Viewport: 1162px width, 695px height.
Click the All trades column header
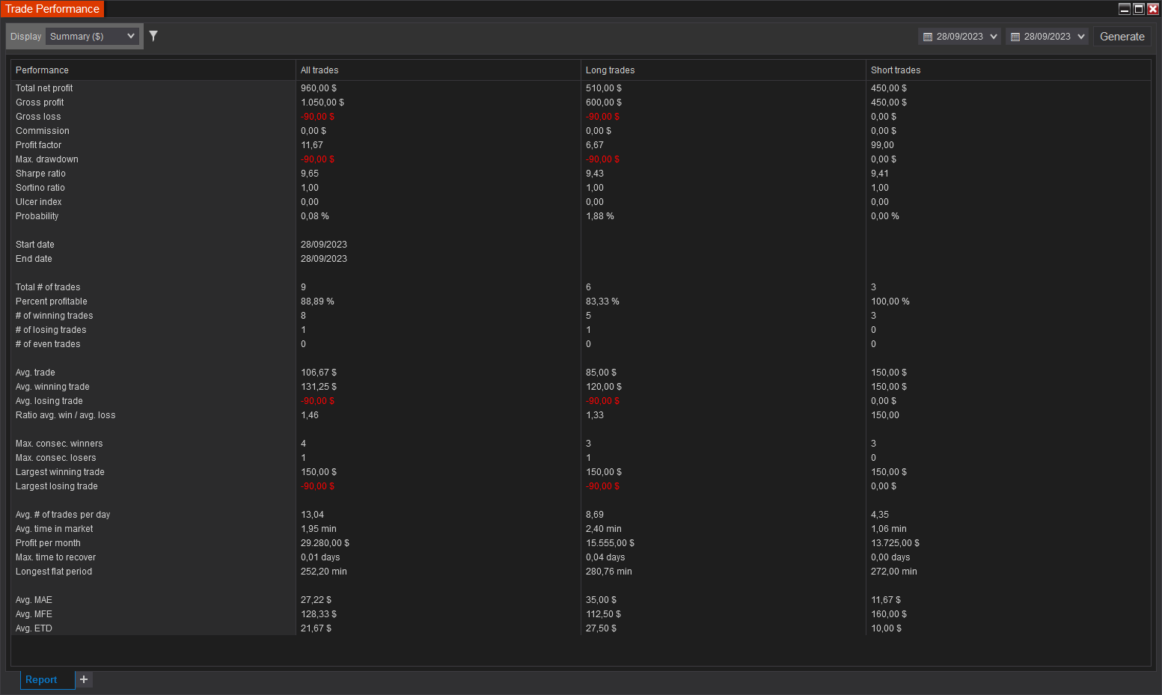(438, 70)
